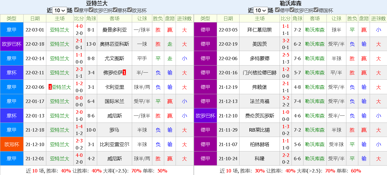Click 费伦茨瓦罗斯 team name
Image resolution: width=387 pixels, height=175 pixels.
(260, 116)
